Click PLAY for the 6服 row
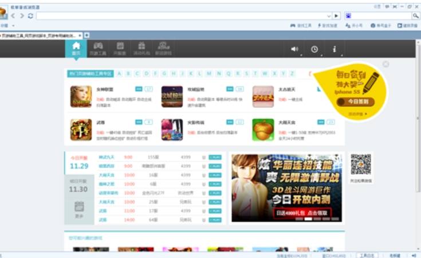The image size is (421, 258). 215,184
